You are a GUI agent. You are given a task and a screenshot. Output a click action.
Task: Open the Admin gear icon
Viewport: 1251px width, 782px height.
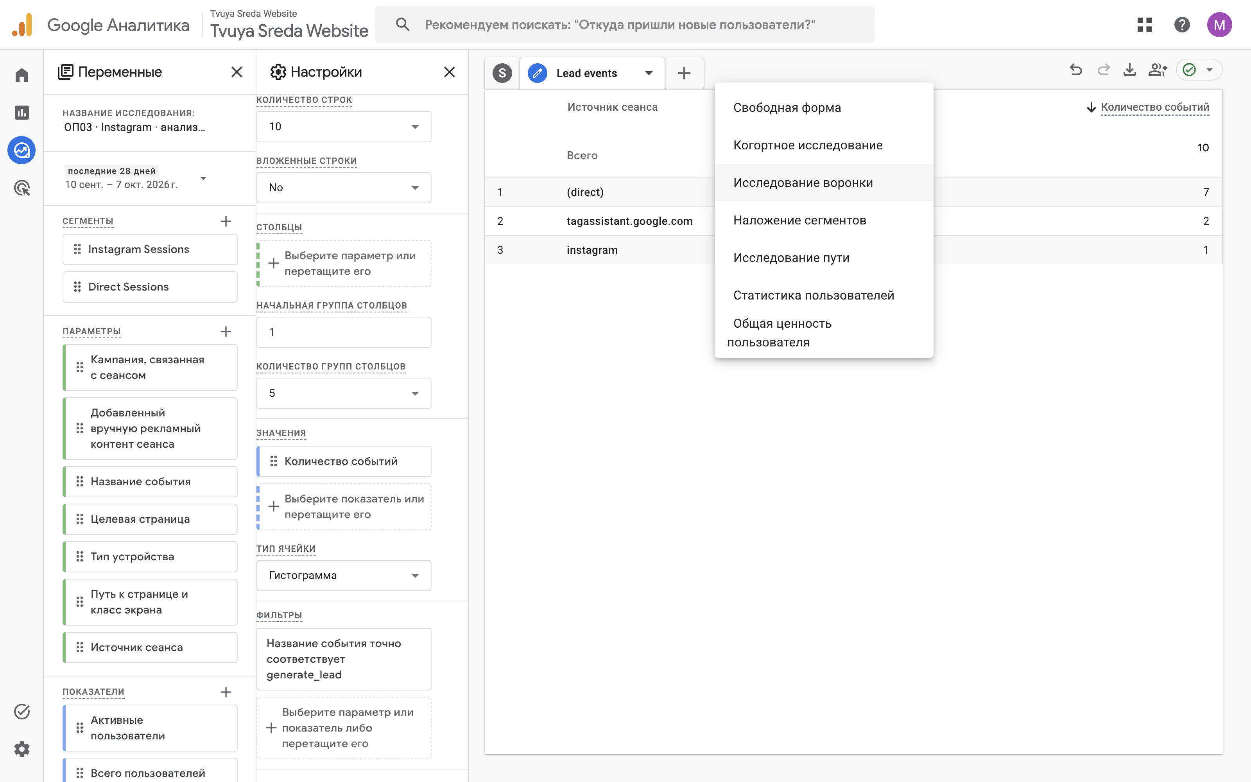pos(22,749)
